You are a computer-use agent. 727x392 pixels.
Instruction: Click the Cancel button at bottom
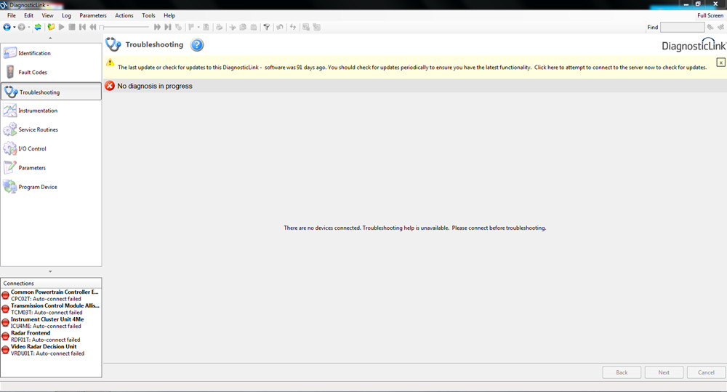click(706, 372)
